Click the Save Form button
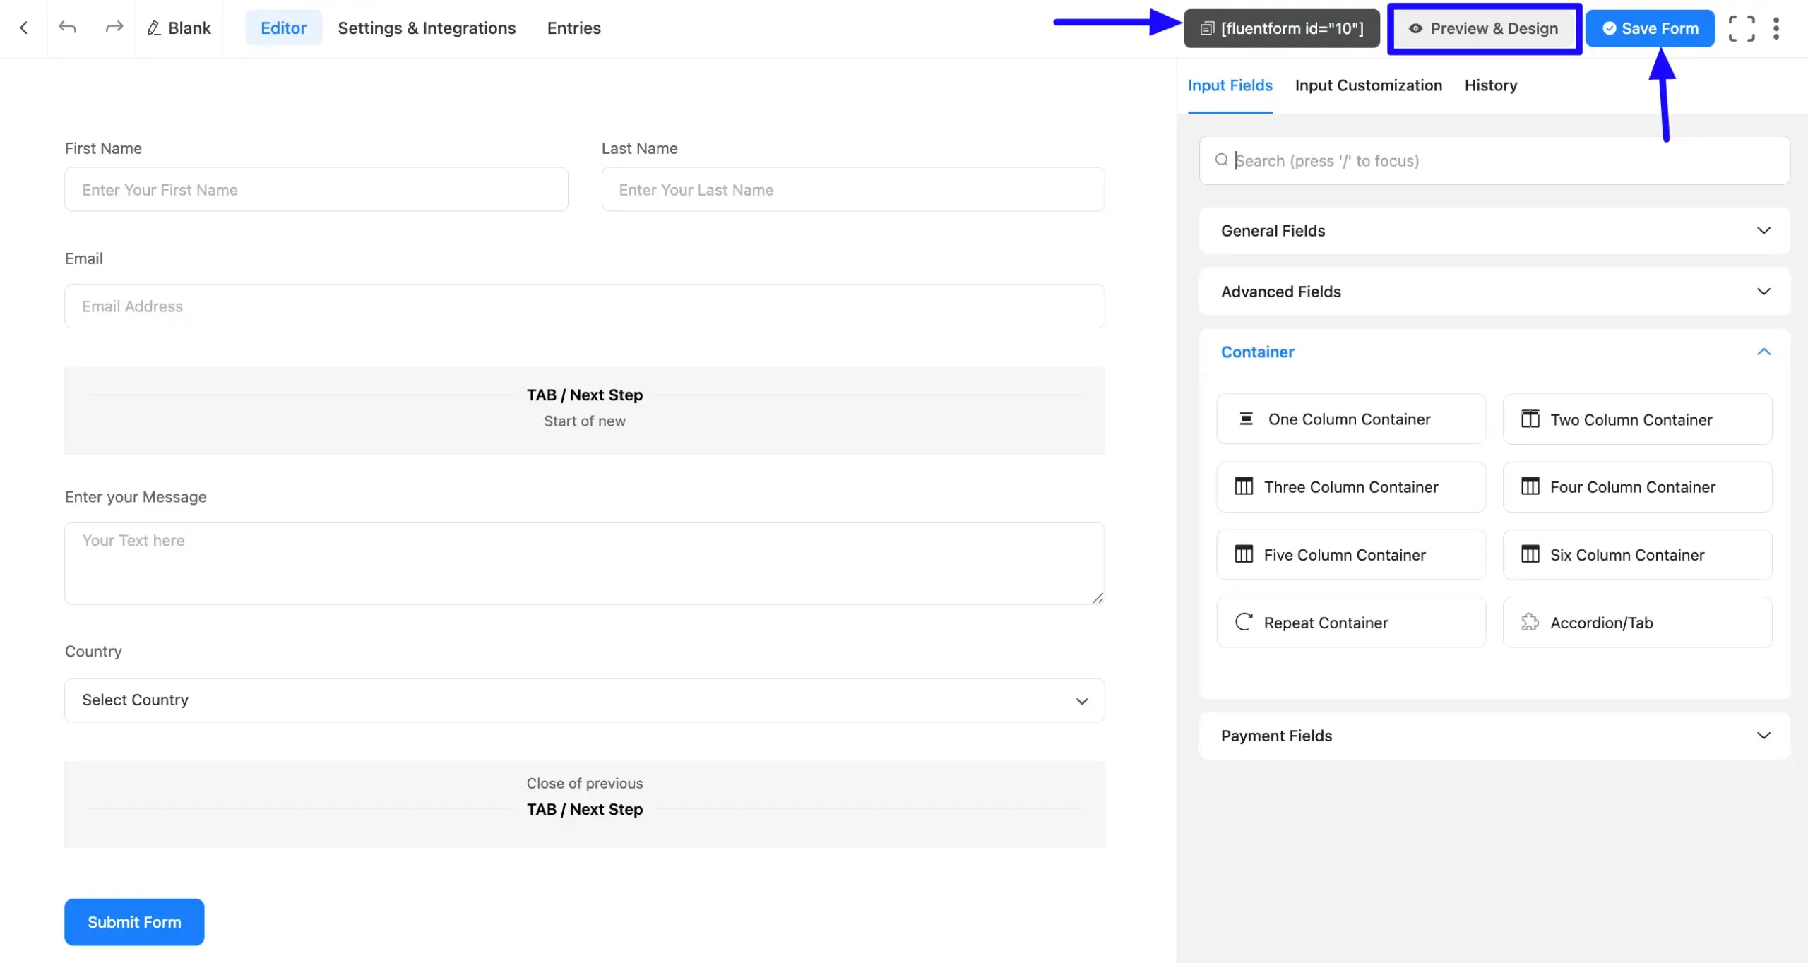Screen dimensions: 1808x963 pos(1649,28)
